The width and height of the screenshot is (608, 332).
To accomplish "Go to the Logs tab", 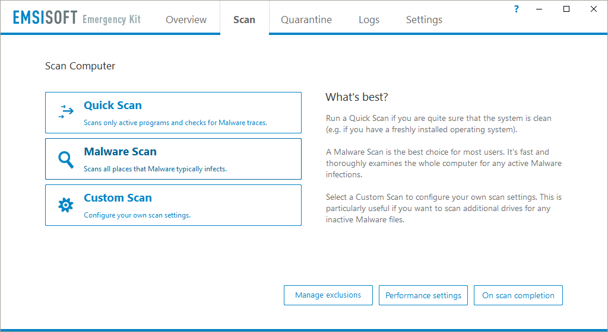I will click(369, 20).
